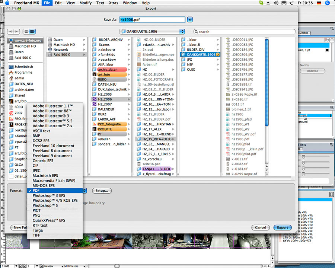Screen dimensions: 335x268
Task: Select www.art-foto.org in sidebar
Action: 25,41
